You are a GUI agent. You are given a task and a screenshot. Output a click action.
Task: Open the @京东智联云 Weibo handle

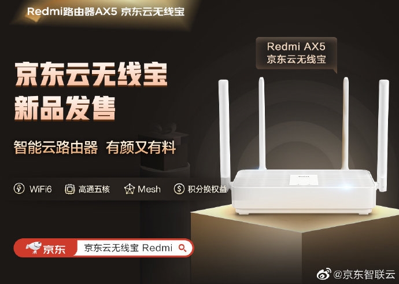[364, 274]
